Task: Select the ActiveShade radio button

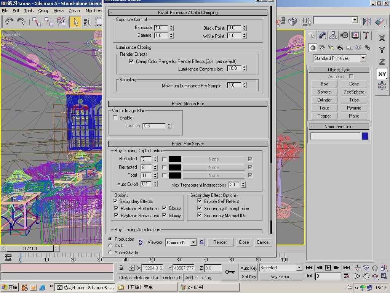Action: click(110, 253)
